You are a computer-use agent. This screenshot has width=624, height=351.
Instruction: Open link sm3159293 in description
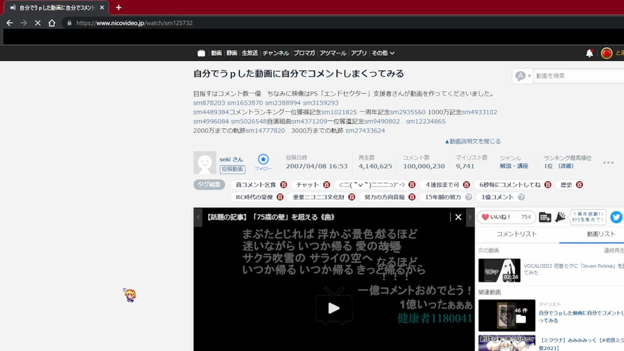(x=320, y=103)
